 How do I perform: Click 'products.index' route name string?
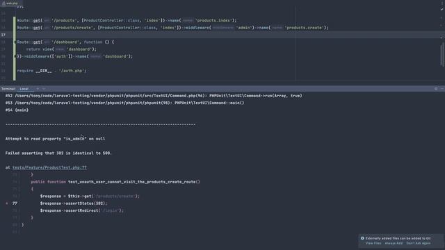click(x=213, y=20)
